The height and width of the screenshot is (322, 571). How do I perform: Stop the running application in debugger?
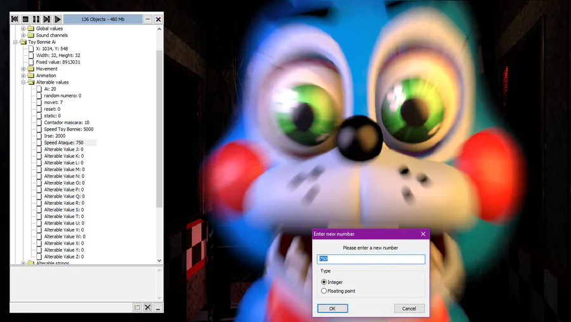coord(25,19)
